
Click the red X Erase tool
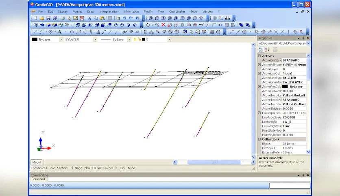pyautogui.click(x=163, y=25)
